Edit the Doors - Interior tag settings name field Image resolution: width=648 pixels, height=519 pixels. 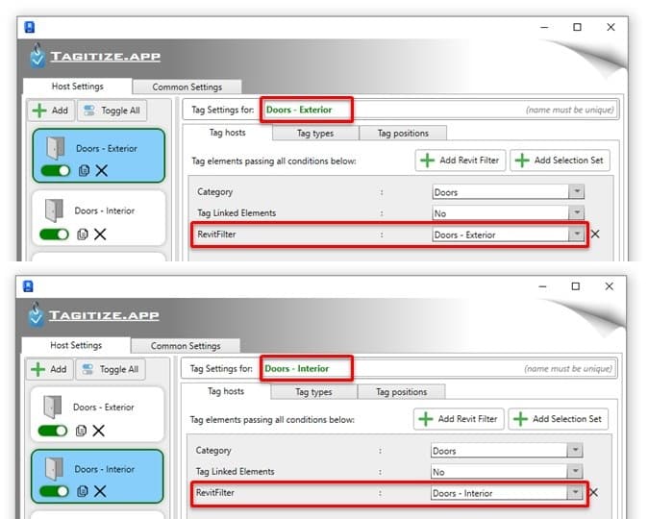coord(437,368)
